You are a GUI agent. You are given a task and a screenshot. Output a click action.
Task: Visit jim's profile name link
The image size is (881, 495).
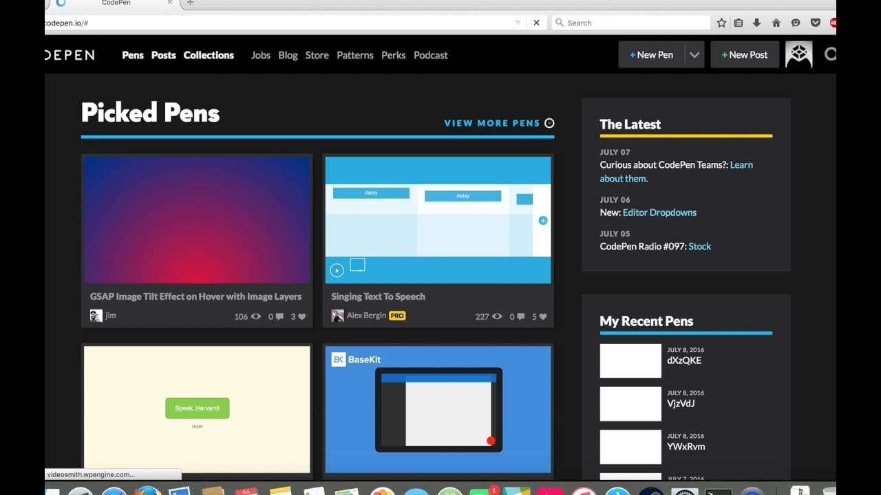(111, 316)
